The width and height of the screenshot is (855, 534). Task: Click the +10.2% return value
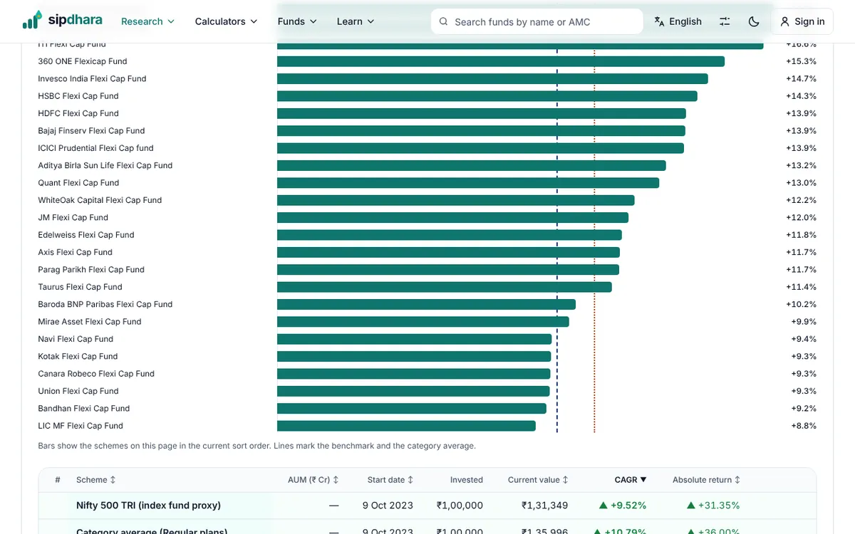[x=801, y=304]
